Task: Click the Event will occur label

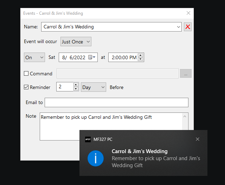Action: [40, 41]
